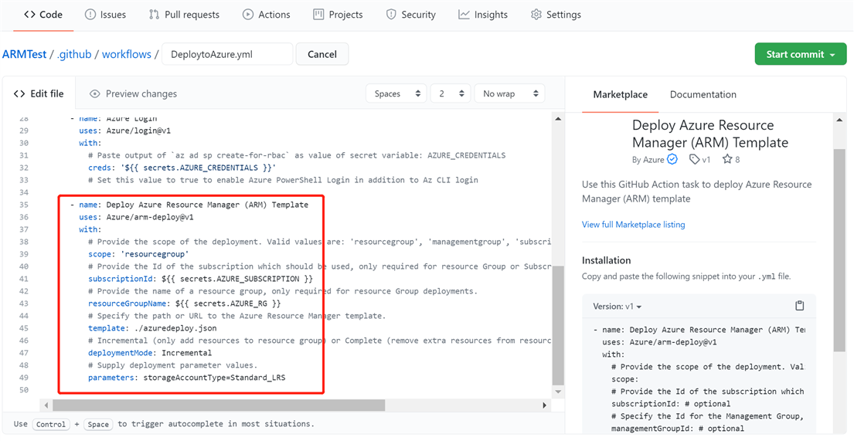Viewport: 854px width, 441px height.
Task: Click the Actions play icon
Action: click(x=248, y=15)
